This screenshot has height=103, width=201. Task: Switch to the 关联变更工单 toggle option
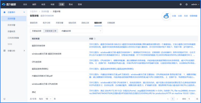click(50, 31)
